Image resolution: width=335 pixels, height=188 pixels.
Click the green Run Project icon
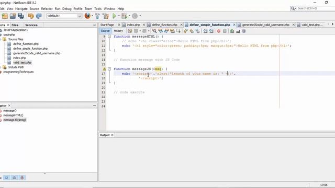coord(114,16)
